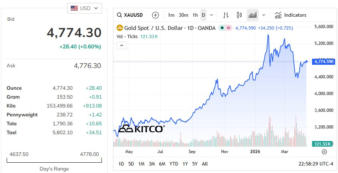Click the Kitco logo on the chart
338x173 pixels.
coord(141,129)
